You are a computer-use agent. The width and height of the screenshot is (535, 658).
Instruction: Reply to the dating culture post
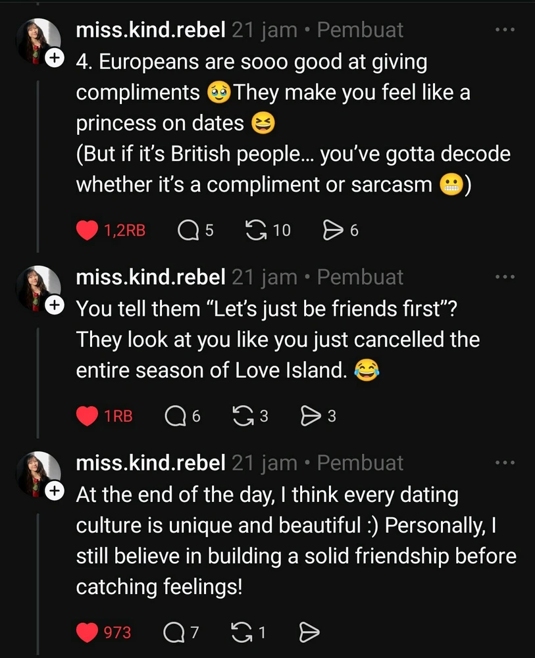tap(172, 632)
